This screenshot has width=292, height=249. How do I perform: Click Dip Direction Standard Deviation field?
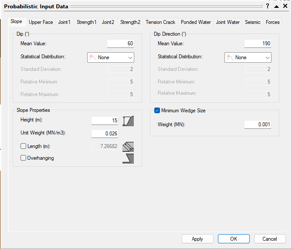[x=258, y=69]
